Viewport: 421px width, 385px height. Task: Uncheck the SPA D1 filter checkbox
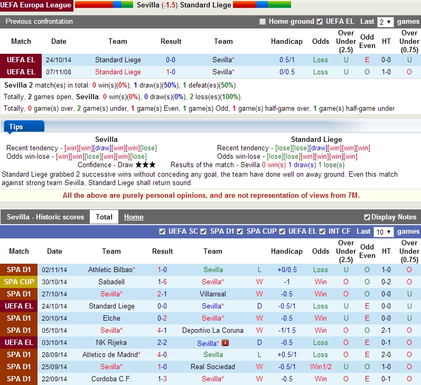click(203, 232)
